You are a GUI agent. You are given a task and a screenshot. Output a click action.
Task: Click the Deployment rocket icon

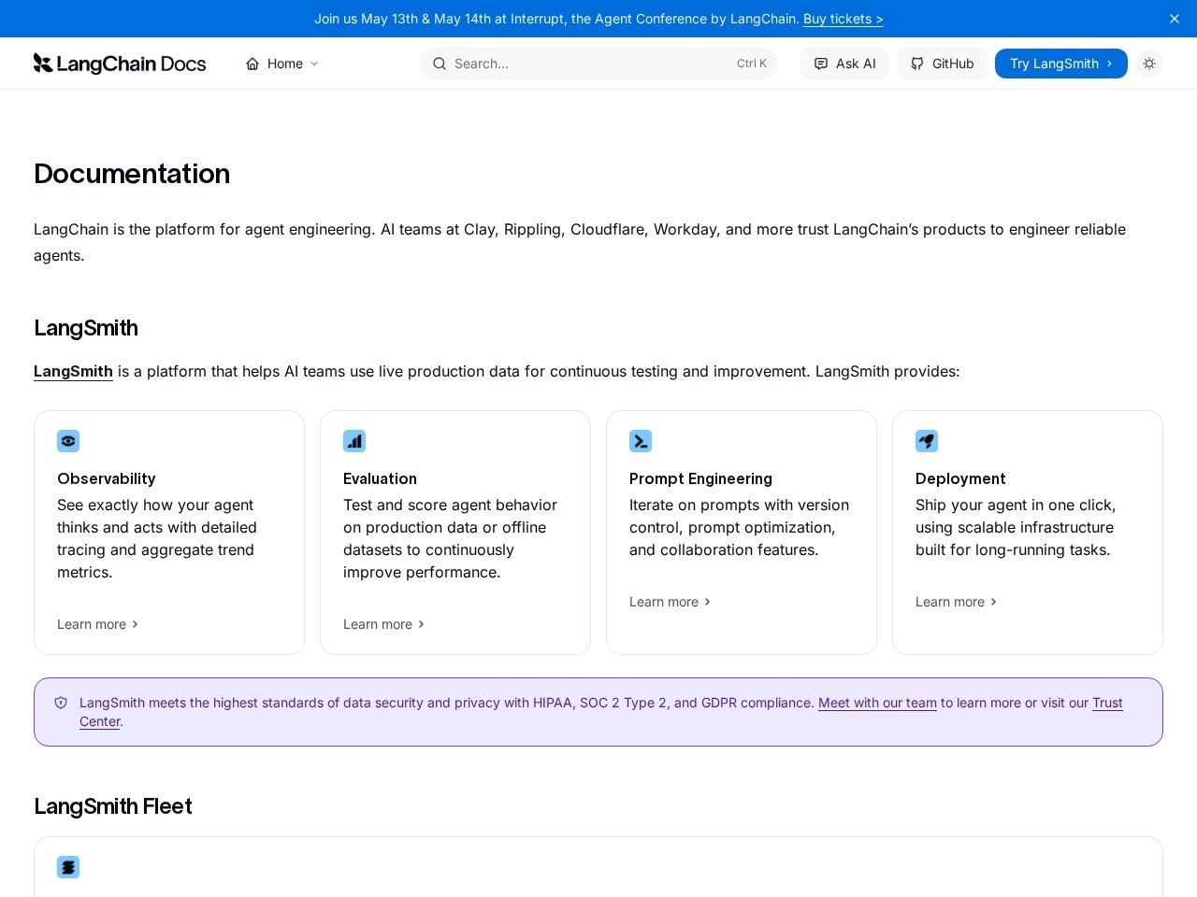click(x=927, y=441)
